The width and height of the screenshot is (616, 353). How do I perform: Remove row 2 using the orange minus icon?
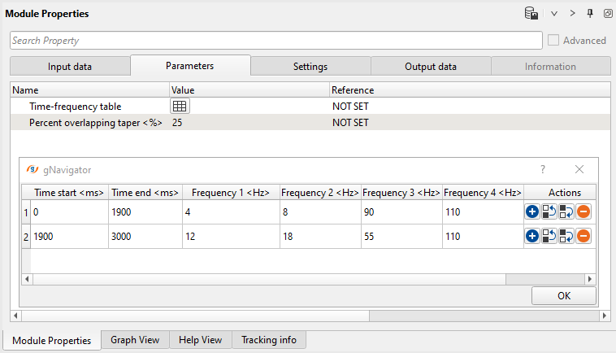click(x=583, y=237)
